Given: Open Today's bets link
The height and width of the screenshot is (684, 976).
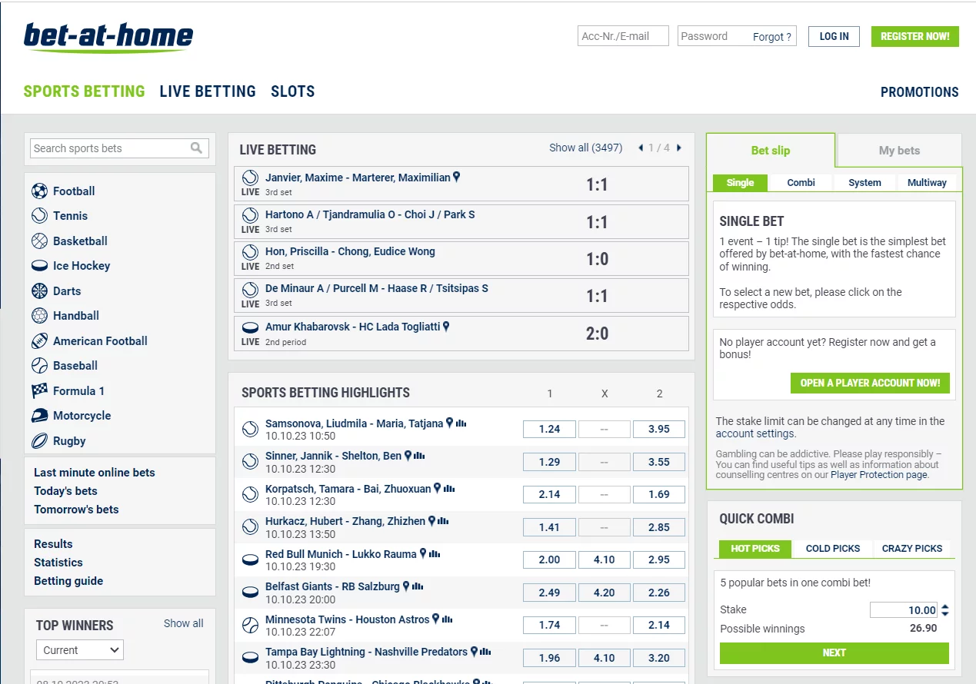Looking at the screenshot, I should tap(65, 491).
